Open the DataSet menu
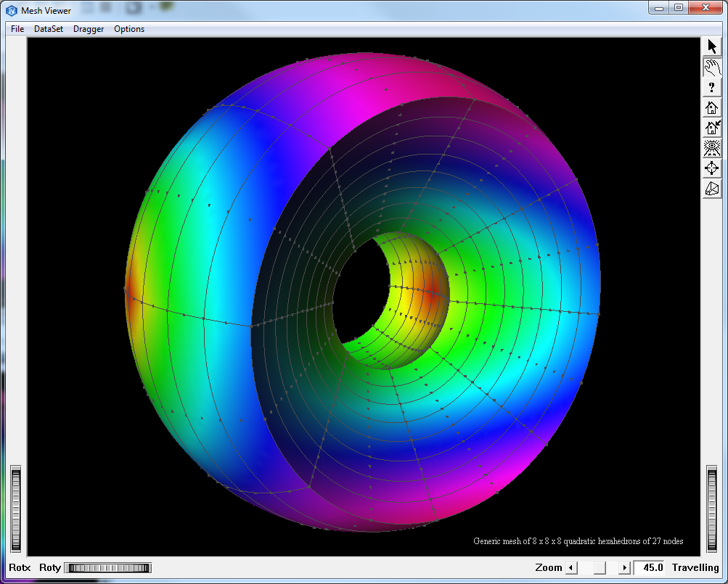The height and width of the screenshot is (584, 728). (x=49, y=29)
